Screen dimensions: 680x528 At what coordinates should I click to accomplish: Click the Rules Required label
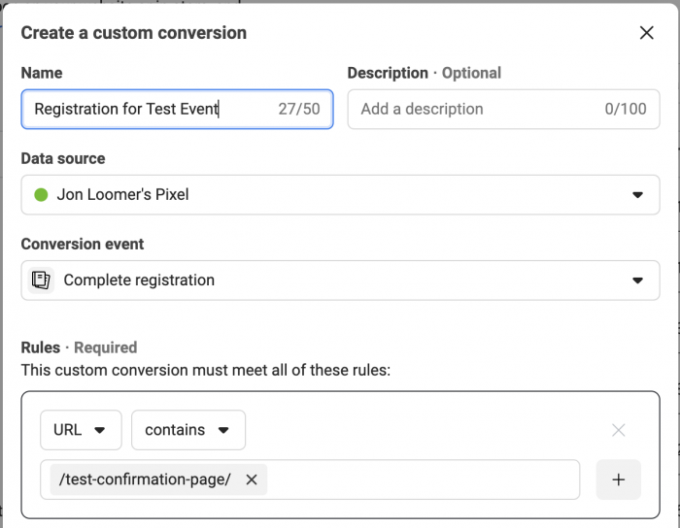tap(79, 347)
